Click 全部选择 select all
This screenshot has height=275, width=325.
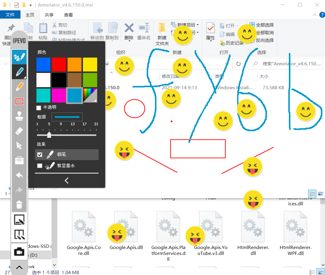click(262, 25)
